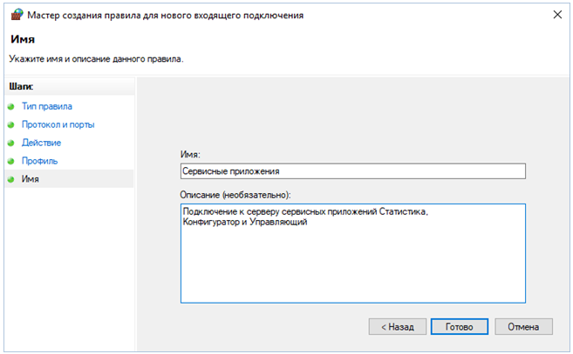
Task: Click green bullet beside Профиль step
Action: click(x=11, y=161)
